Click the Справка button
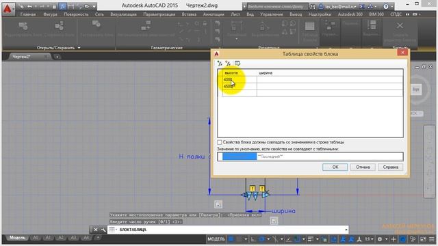Screen dimensions: 438x246 point(391,167)
